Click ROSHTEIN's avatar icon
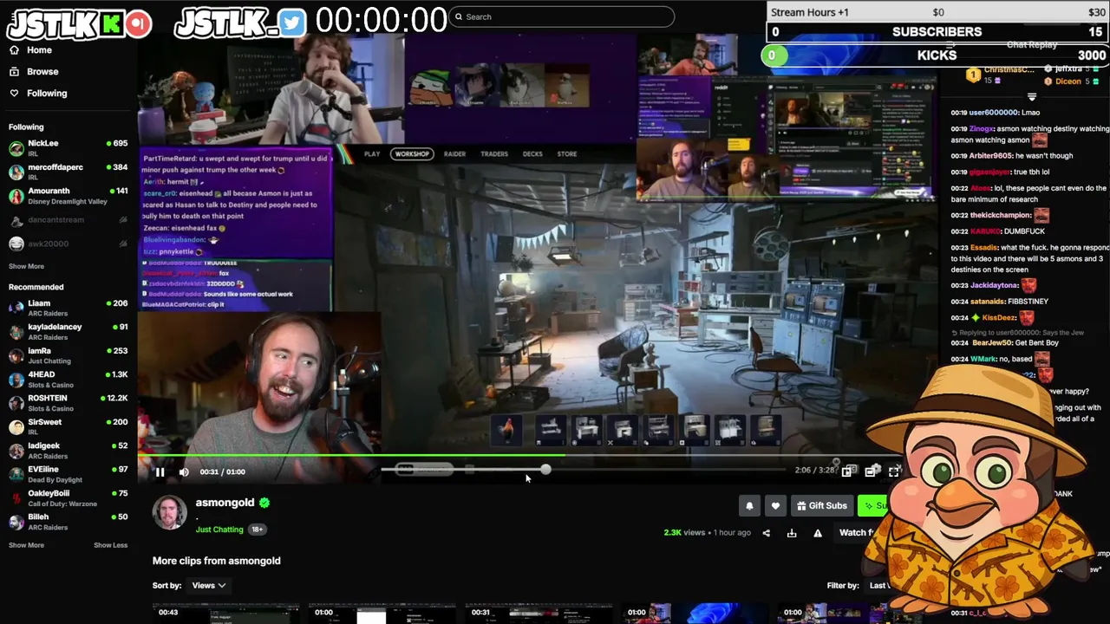Viewport: 1110px width, 624px height. pyautogui.click(x=16, y=403)
